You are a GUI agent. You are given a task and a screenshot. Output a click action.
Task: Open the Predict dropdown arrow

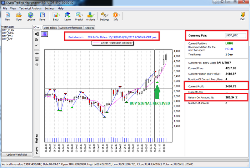(x=82, y=15)
